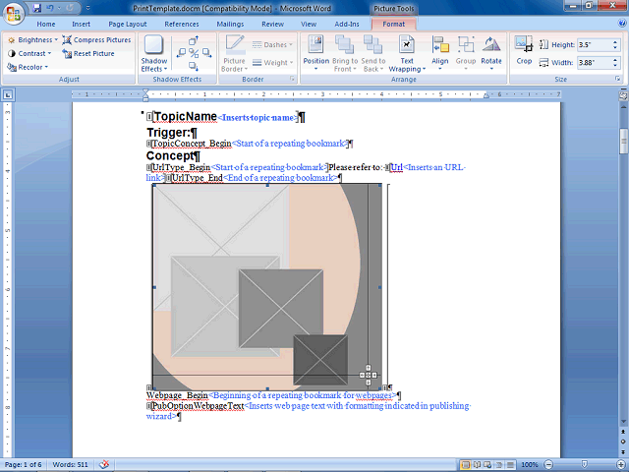Toggle shadow on/off center icon
629x472 pixels.
tap(194, 52)
